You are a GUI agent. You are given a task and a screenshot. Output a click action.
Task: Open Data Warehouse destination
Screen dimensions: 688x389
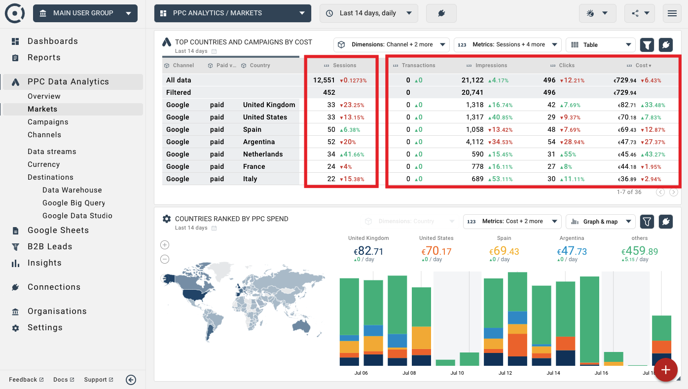(72, 190)
